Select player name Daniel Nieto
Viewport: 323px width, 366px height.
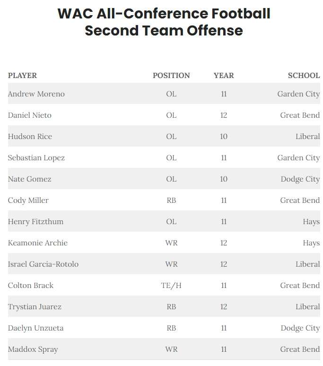pyautogui.click(x=30, y=115)
